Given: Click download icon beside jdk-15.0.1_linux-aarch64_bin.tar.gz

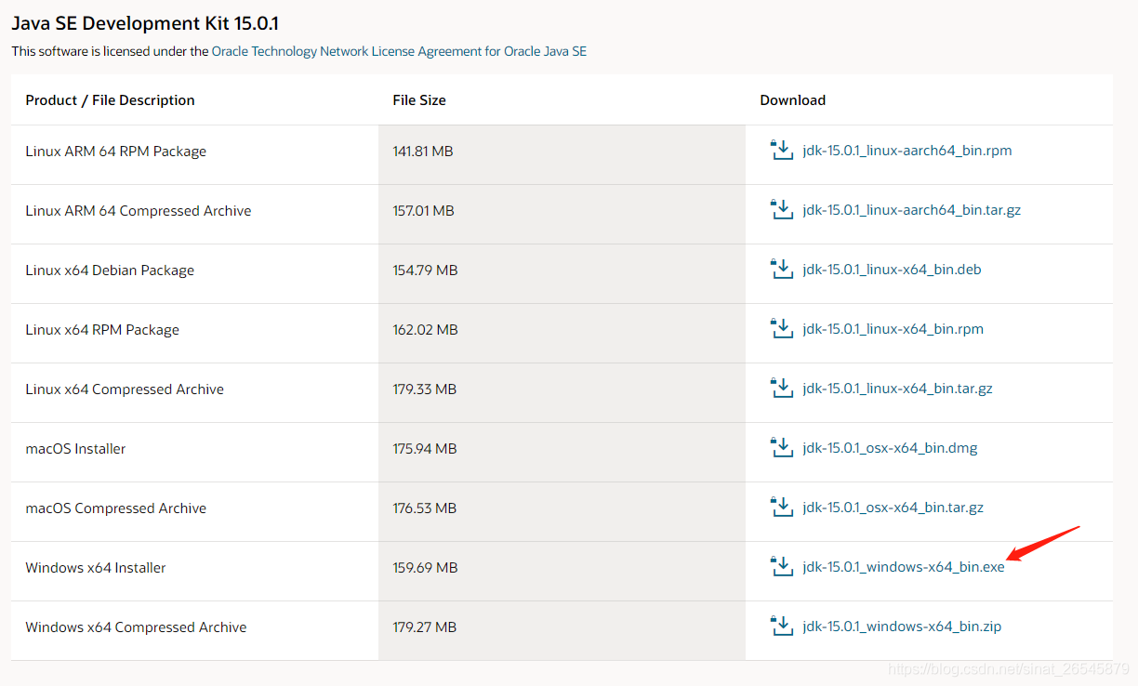Looking at the screenshot, I should coord(781,209).
